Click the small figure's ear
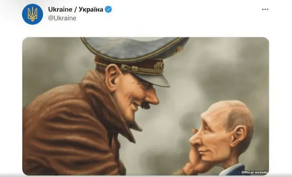Viewport: 292px width, 177px height. tap(238, 136)
